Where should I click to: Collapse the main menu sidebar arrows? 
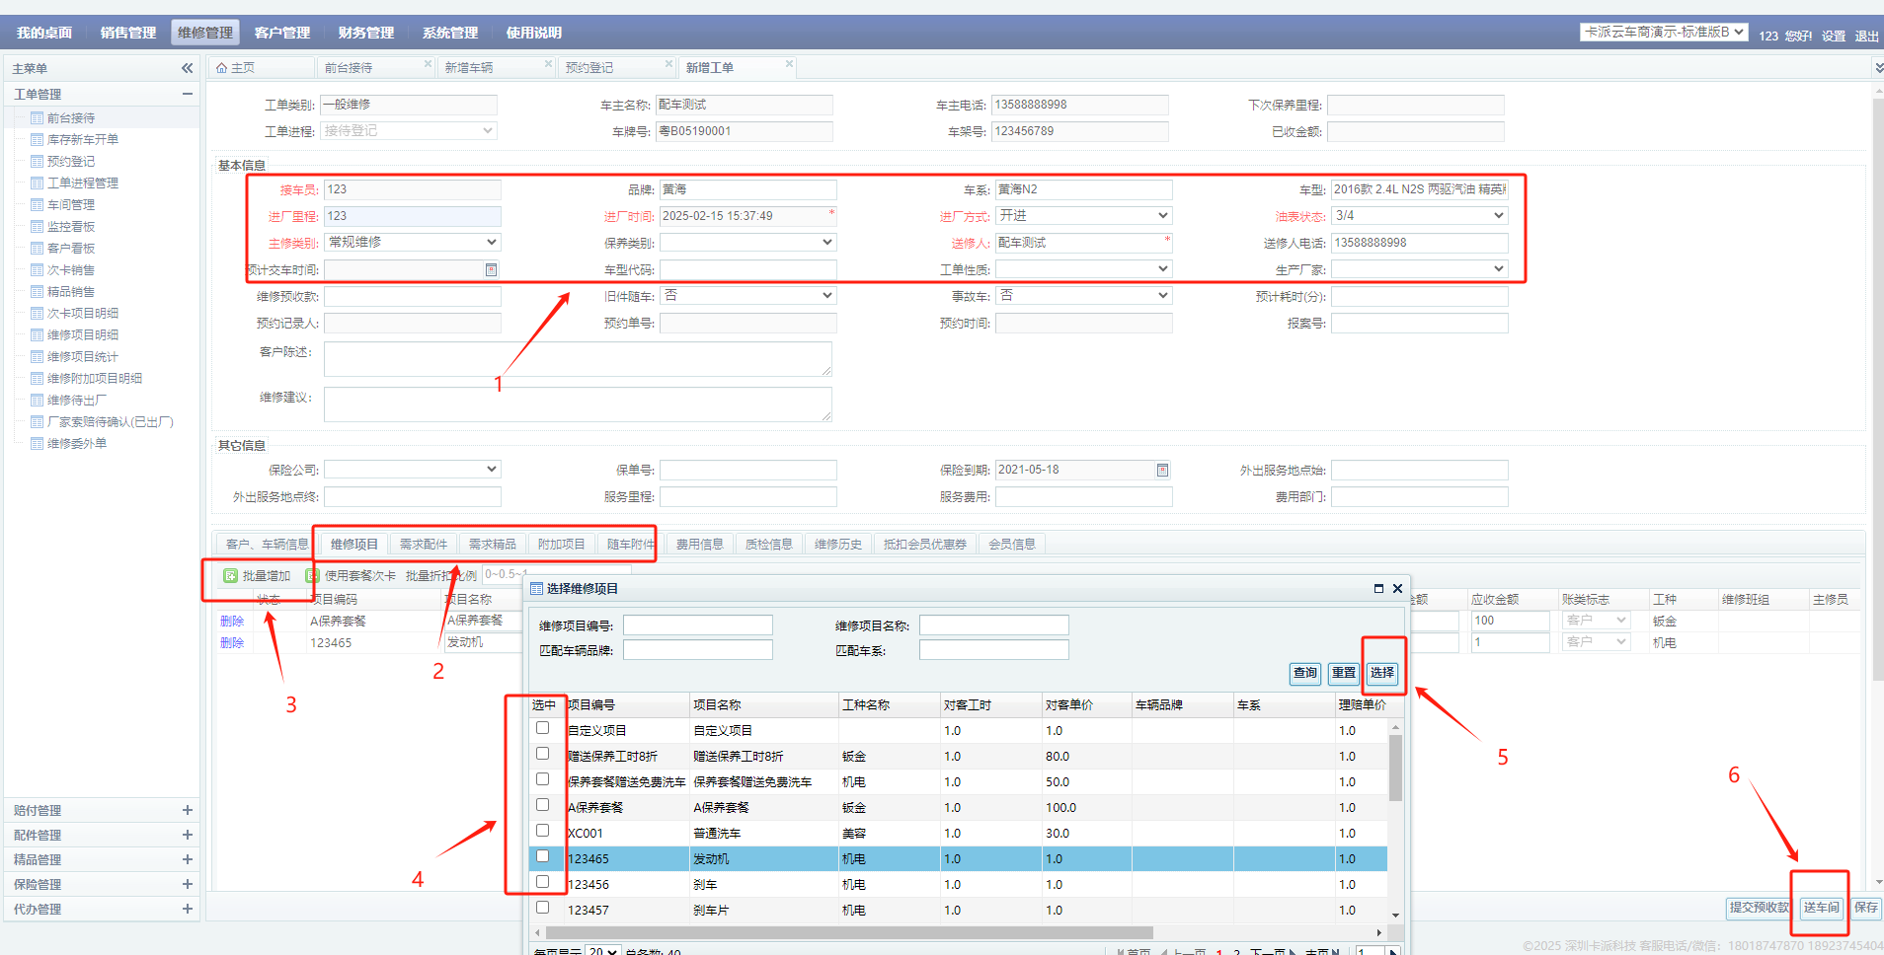(x=187, y=68)
